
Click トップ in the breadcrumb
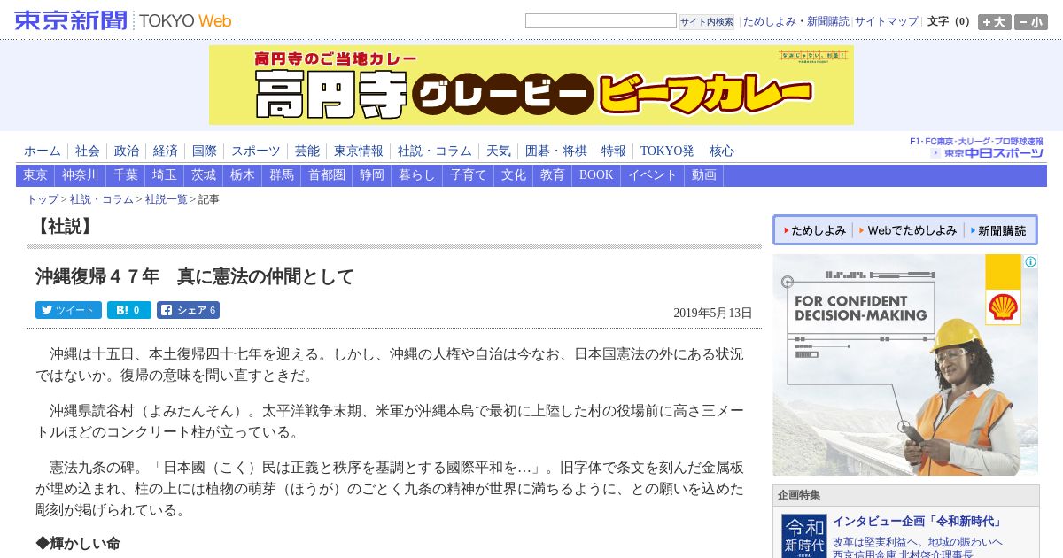[x=43, y=199]
